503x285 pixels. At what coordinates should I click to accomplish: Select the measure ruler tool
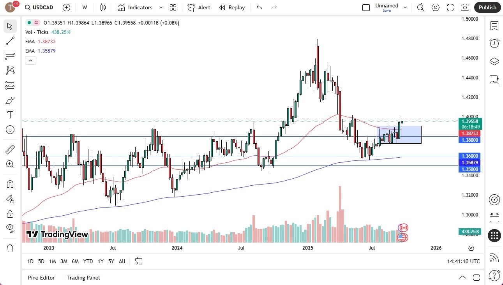click(x=10, y=148)
